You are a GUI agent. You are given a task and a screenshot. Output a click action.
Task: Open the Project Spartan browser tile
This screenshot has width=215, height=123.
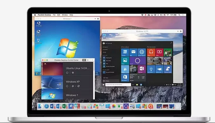pos(142,52)
